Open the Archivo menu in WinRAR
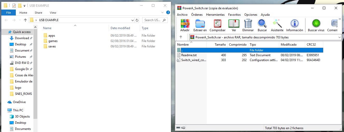The image size is (344, 132). pos(182,15)
